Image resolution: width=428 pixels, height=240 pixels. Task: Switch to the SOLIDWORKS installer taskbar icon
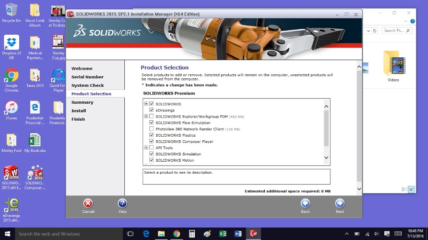click(253, 234)
